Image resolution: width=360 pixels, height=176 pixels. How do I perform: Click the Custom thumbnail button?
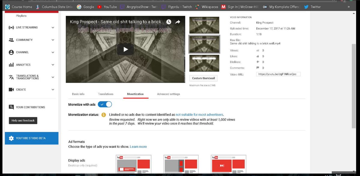(x=203, y=78)
